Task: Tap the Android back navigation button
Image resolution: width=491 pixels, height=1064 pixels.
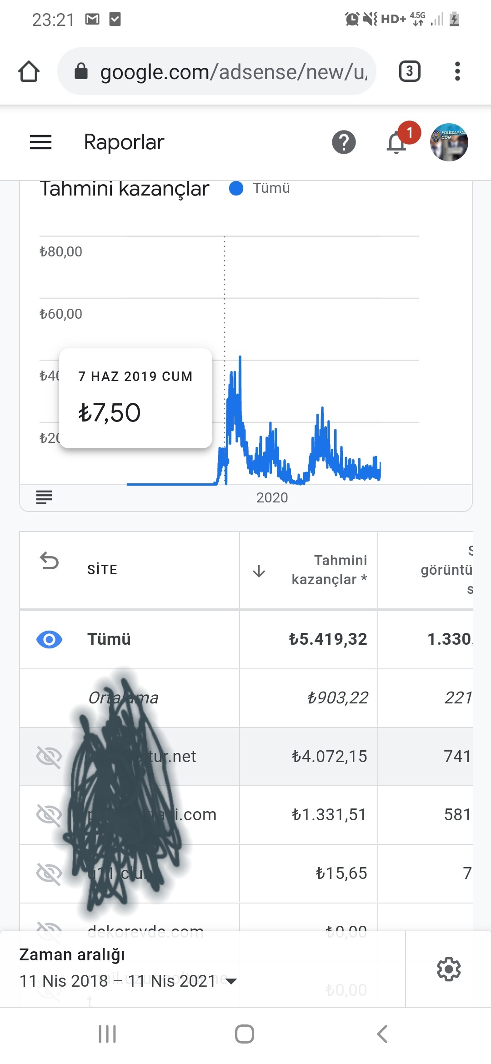Action: point(382,1034)
